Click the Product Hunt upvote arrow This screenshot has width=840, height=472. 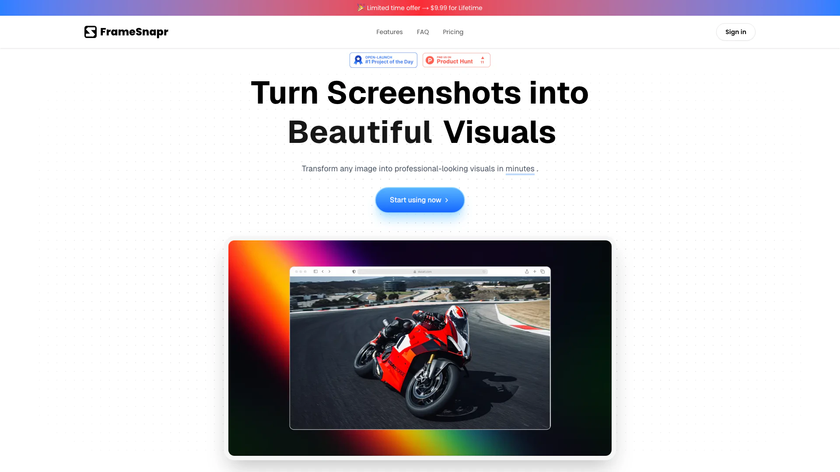(483, 58)
